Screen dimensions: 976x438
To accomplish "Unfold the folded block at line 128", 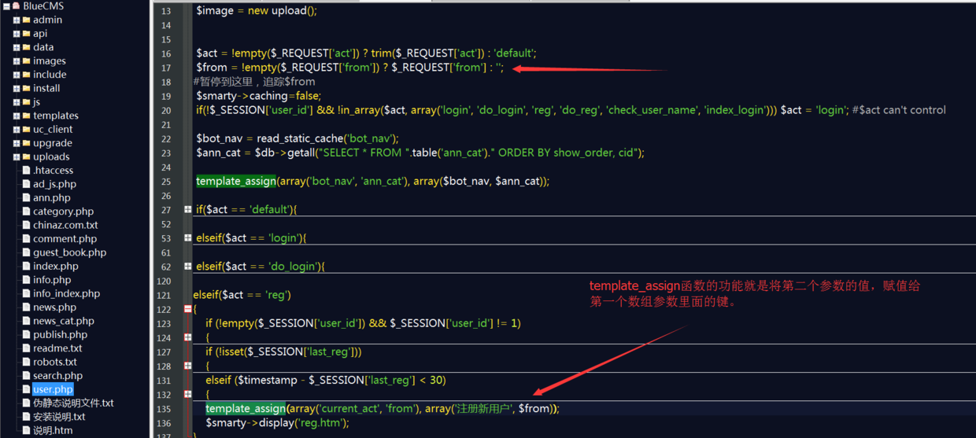I will pyautogui.click(x=188, y=366).
